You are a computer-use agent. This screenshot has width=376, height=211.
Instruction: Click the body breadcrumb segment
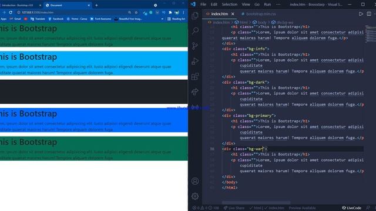tap(260, 22)
